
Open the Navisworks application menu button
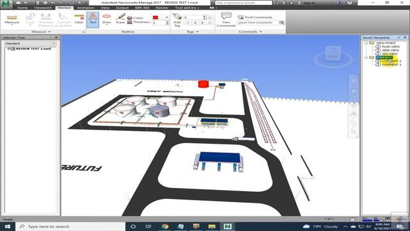pos(6,4)
